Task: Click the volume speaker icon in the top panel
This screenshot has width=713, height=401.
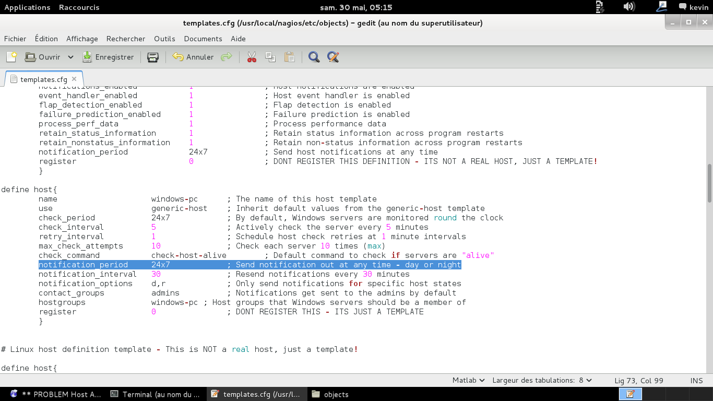Action: tap(629, 7)
